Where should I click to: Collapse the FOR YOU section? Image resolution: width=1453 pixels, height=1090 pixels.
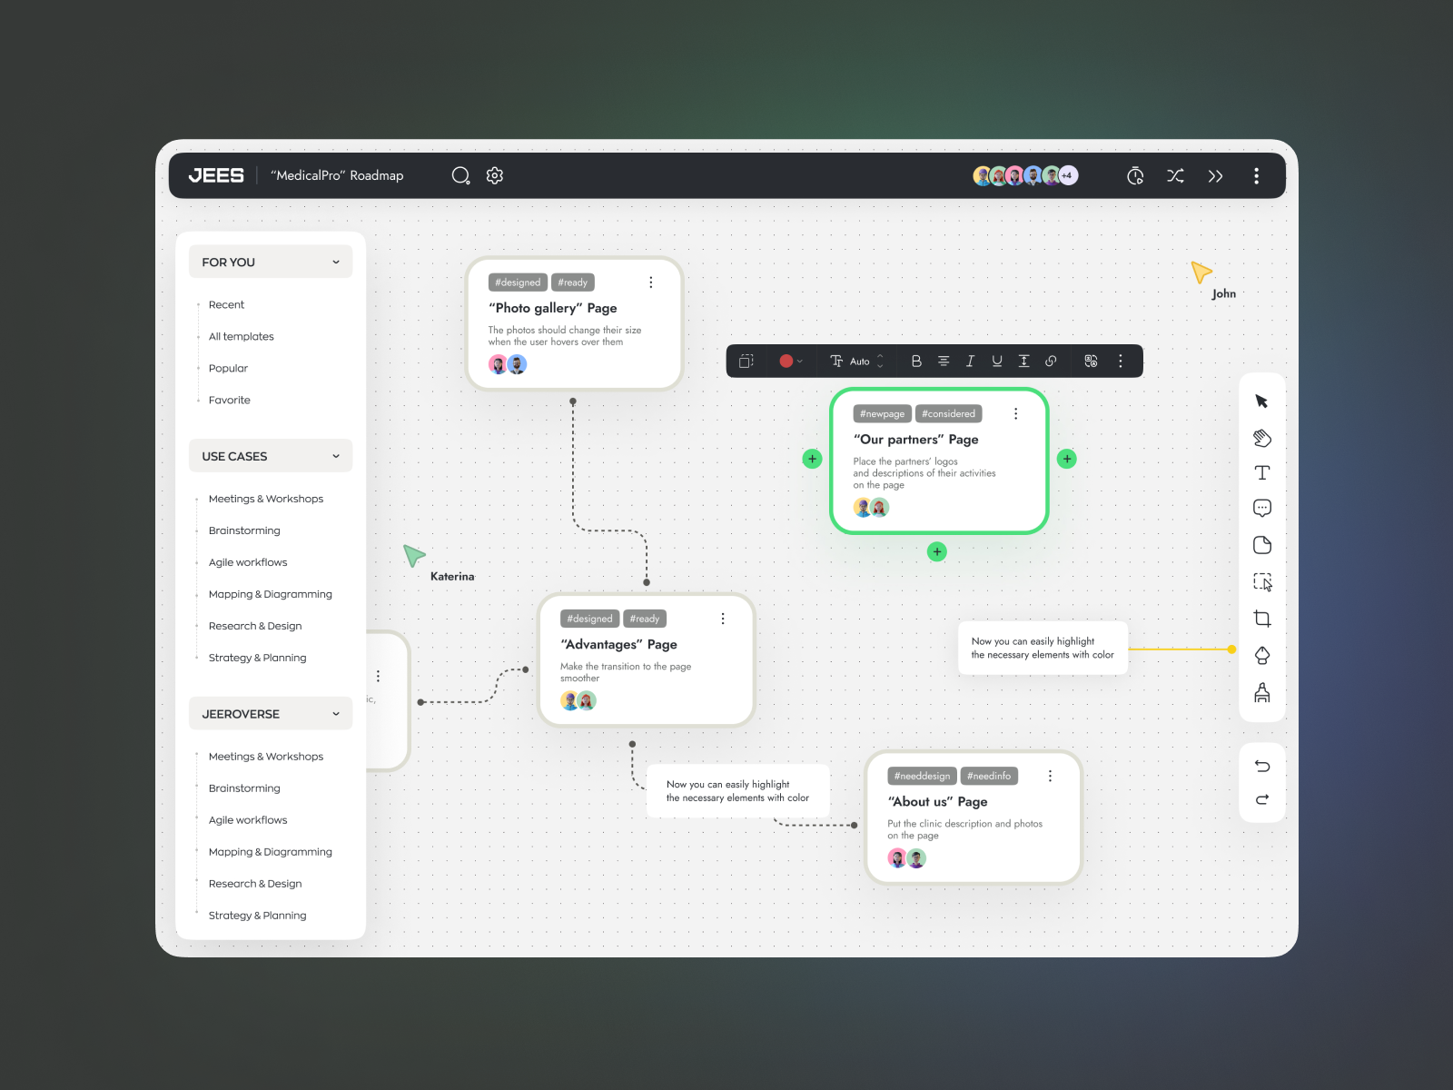click(271, 262)
